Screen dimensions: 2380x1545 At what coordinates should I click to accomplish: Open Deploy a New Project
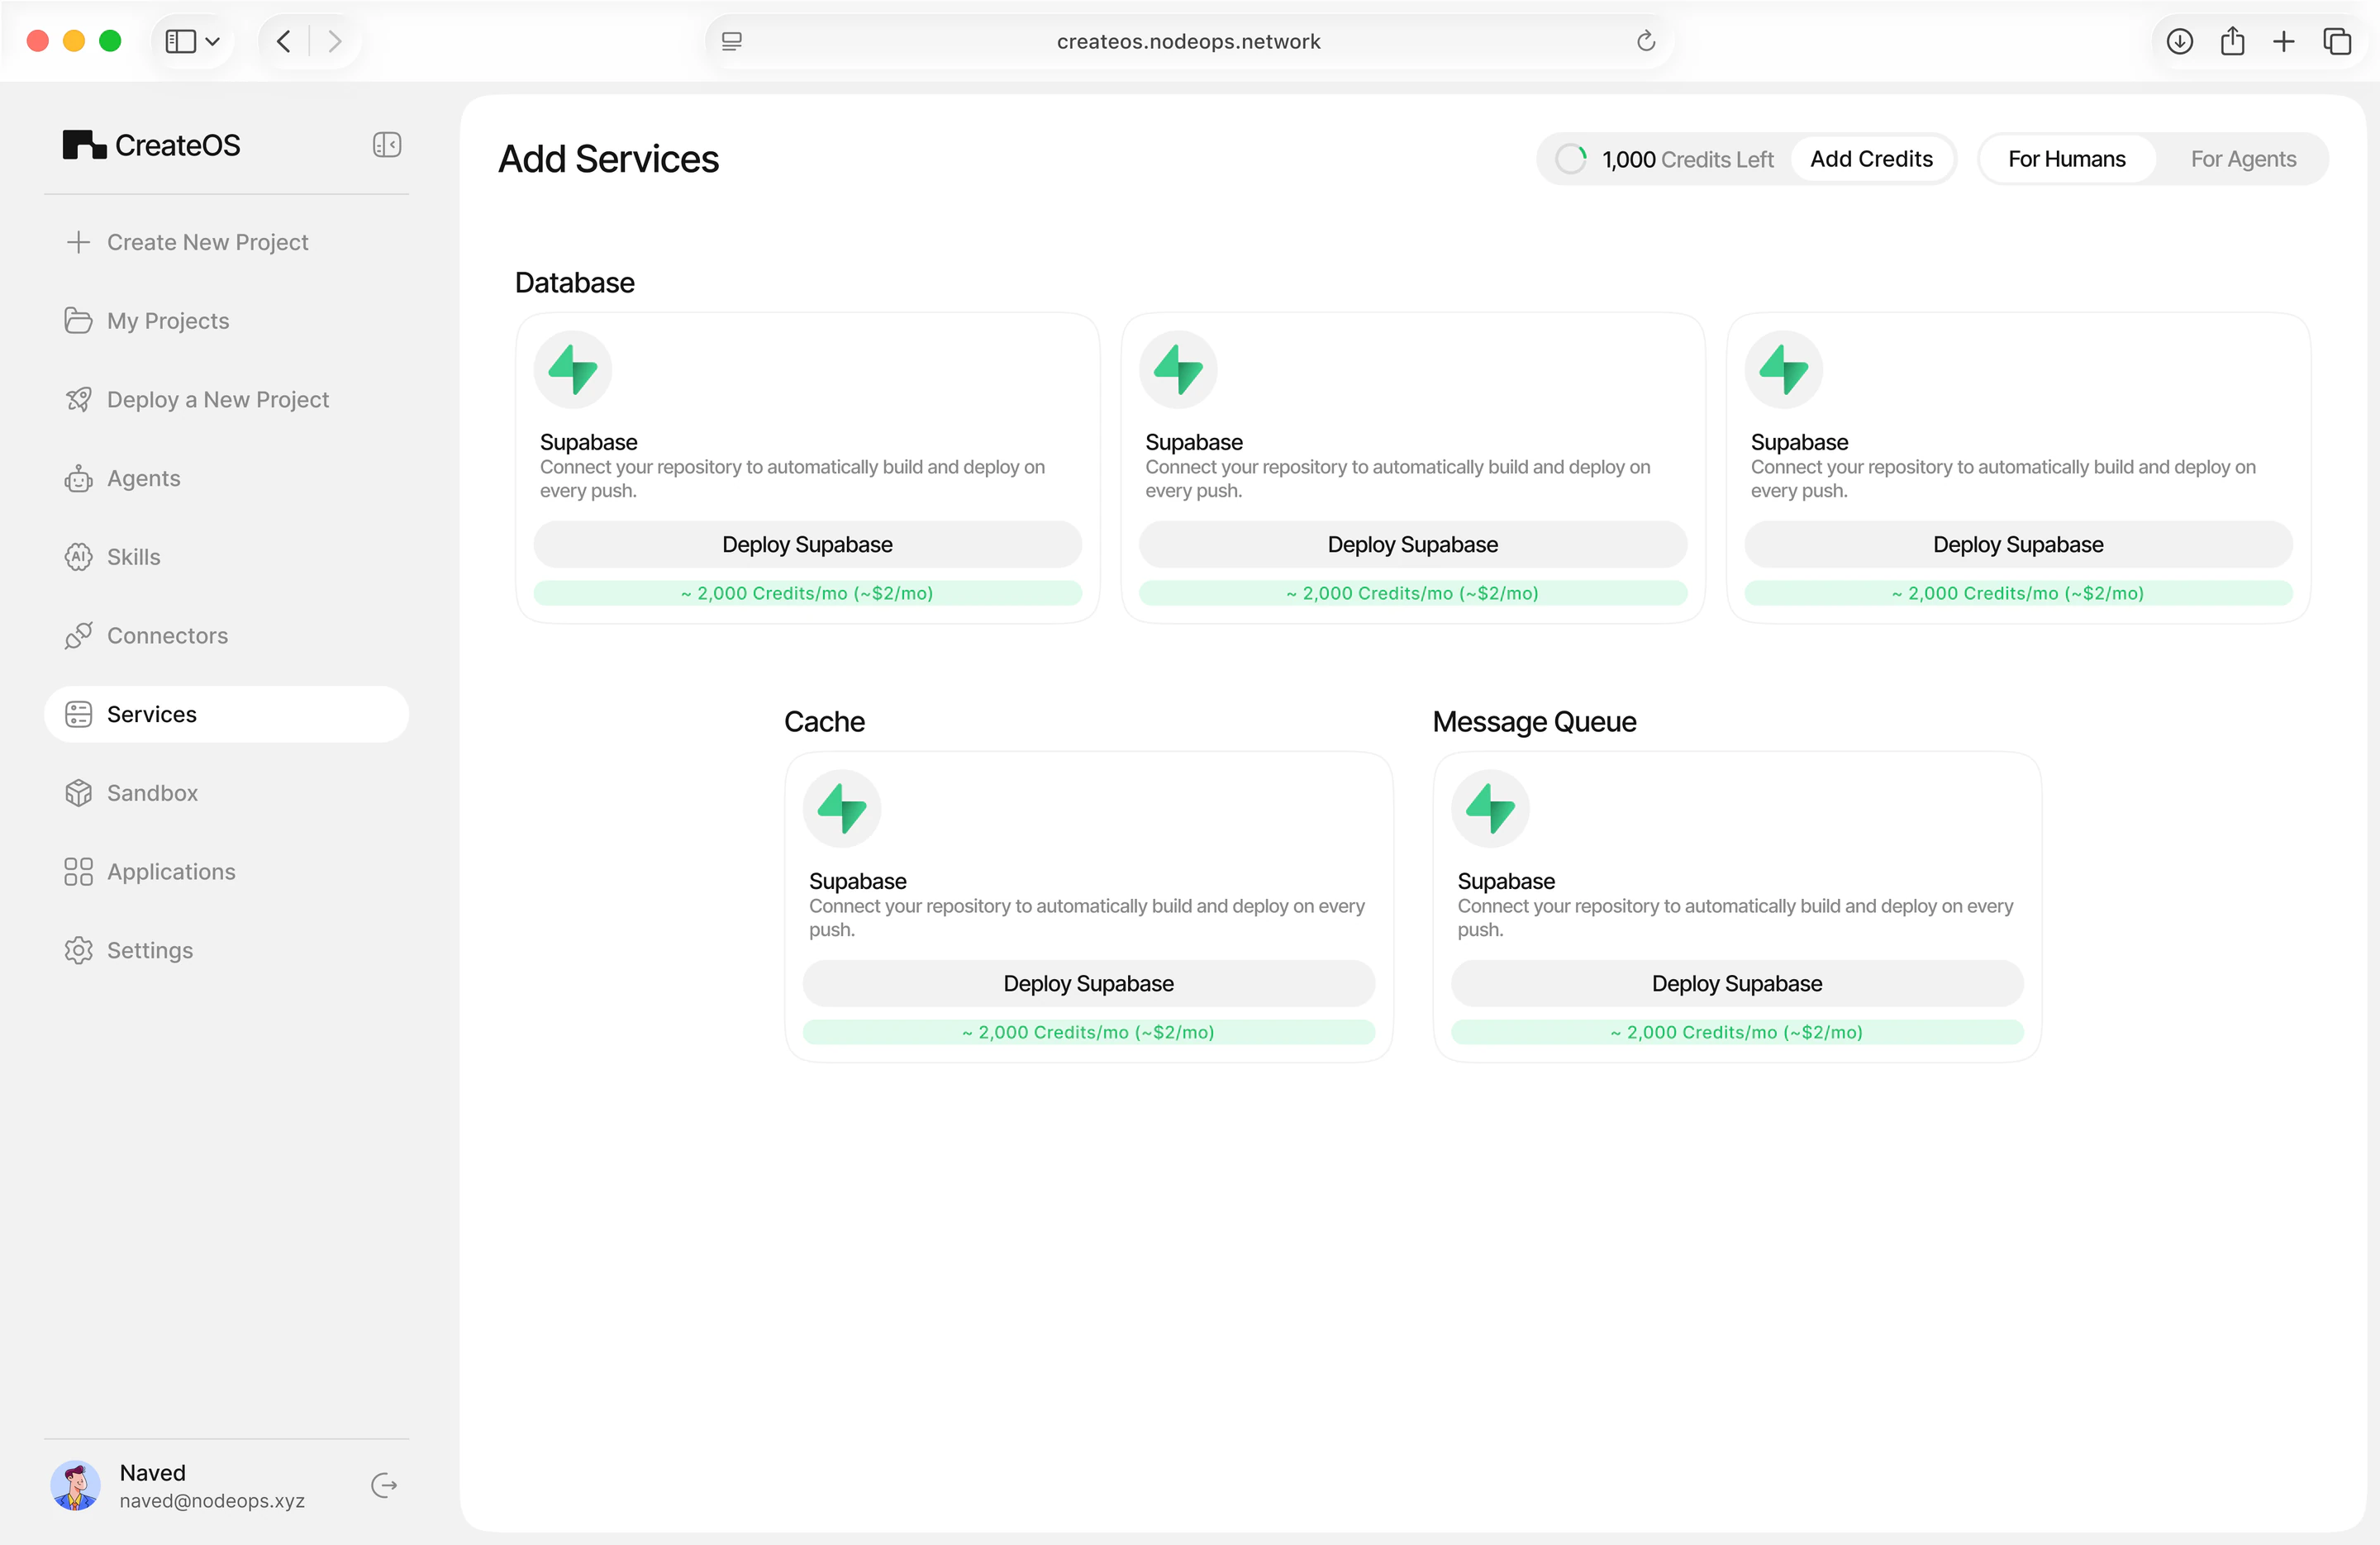(x=227, y=400)
